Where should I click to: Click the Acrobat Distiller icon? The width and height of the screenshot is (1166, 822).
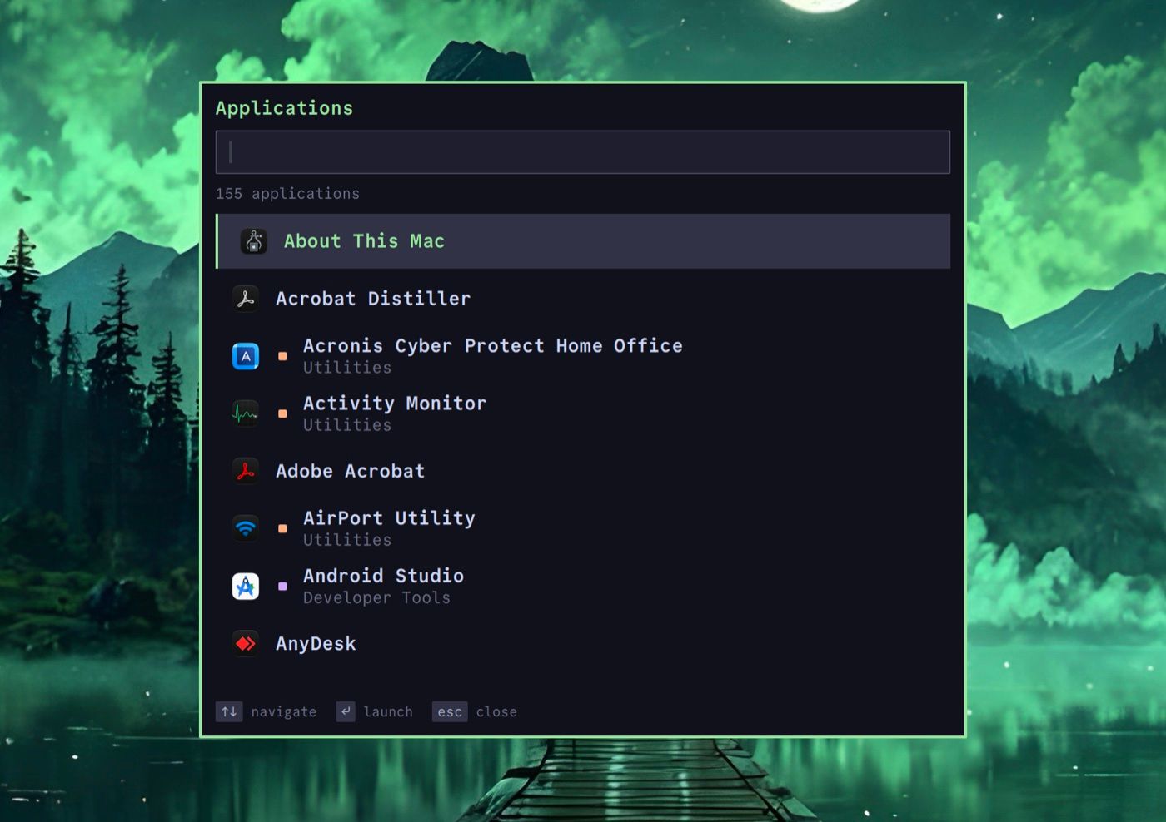(246, 299)
